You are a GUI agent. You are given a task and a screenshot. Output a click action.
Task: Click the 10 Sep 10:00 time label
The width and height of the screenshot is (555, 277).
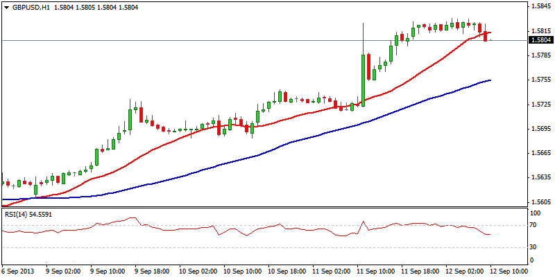pyautogui.click(x=243, y=271)
